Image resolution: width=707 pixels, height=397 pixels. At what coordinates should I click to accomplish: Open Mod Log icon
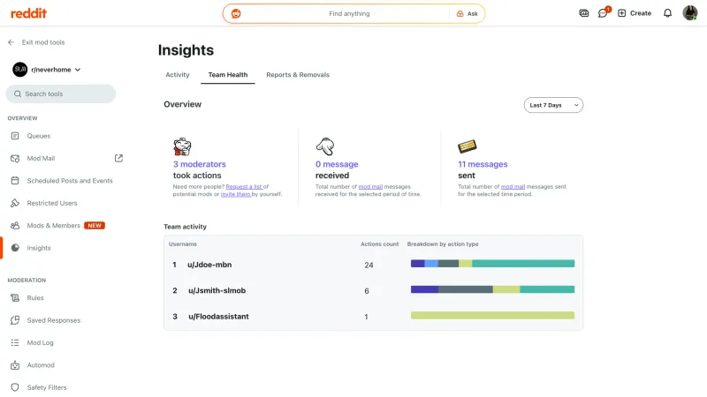point(15,342)
